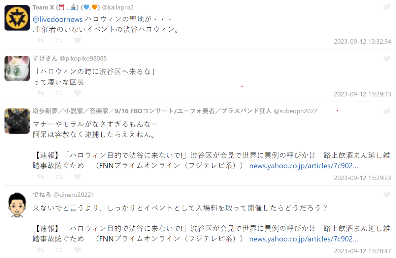Open すけさん's cat figurine avatar
The image size is (396, 258).
click(x=17, y=69)
